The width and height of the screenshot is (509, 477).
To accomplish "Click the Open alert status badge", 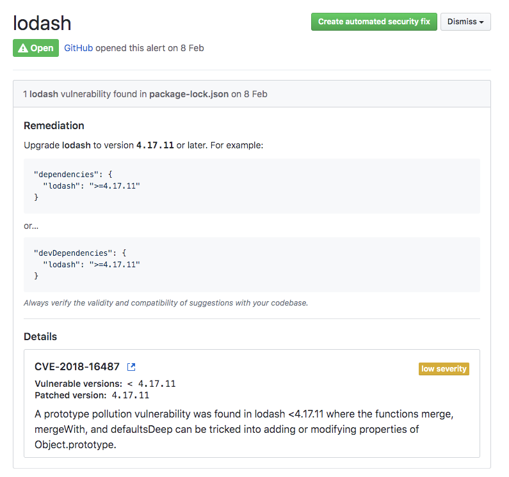I will click(x=36, y=48).
